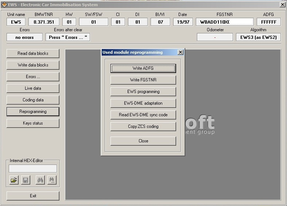The image size is (287, 206).
Task: Click the save floppy disk icon
Action: click(x=26, y=180)
